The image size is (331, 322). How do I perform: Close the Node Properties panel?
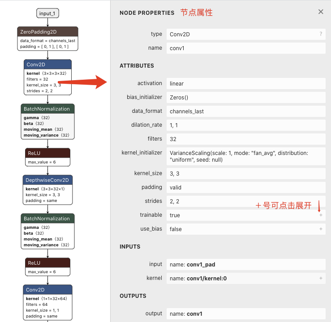[321, 12]
